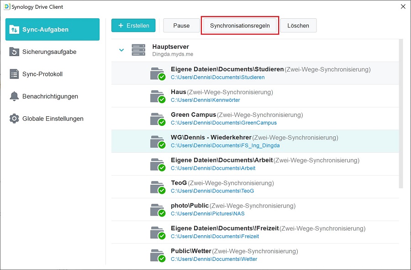Open path C:\Users\Dennis\Pictures\NAS
The width and height of the screenshot is (411, 270).
[x=208, y=214]
